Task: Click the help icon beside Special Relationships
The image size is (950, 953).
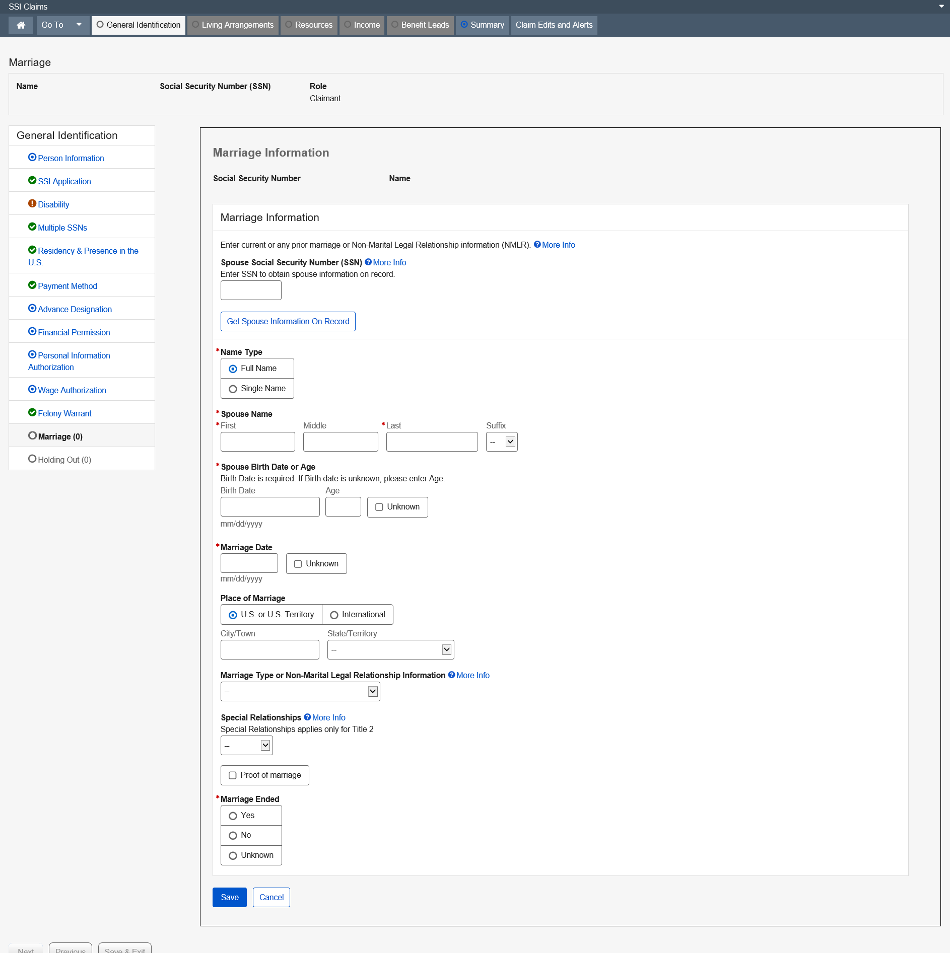Action: tap(307, 717)
